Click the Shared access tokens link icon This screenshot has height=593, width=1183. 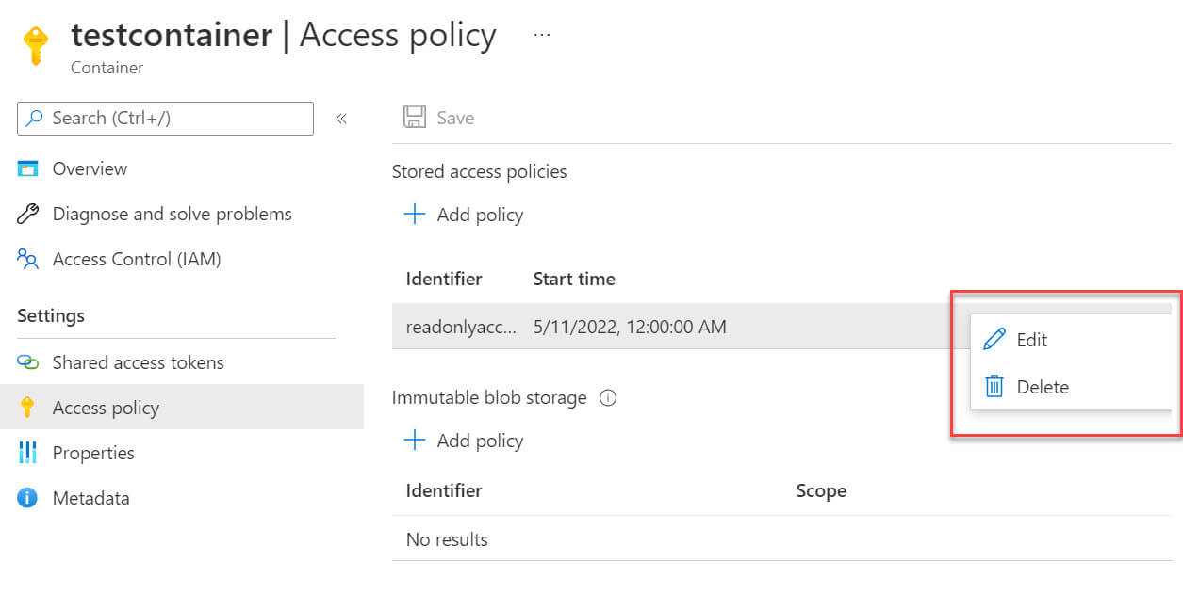(x=27, y=363)
